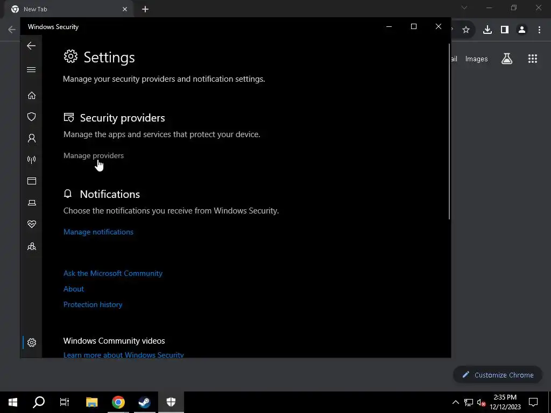Show hidden system tray icons chevron
The width and height of the screenshot is (551, 413).
[455, 402]
